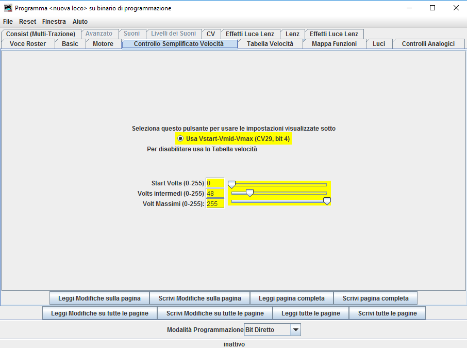Open the Finestra menu
This screenshot has height=348, width=467.
(54, 22)
